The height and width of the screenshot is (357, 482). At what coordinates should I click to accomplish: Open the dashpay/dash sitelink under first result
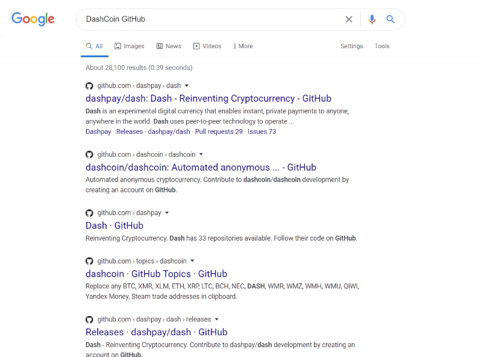[x=169, y=131]
